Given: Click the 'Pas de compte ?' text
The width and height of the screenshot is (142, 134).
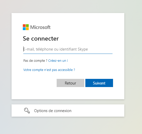Looking at the screenshot, I should click(35, 61).
